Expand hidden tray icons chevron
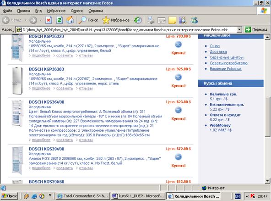The image size is (271, 201). click(x=247, y=196)
